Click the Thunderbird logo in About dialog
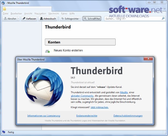168x136 pixels. tap(44, 86)
